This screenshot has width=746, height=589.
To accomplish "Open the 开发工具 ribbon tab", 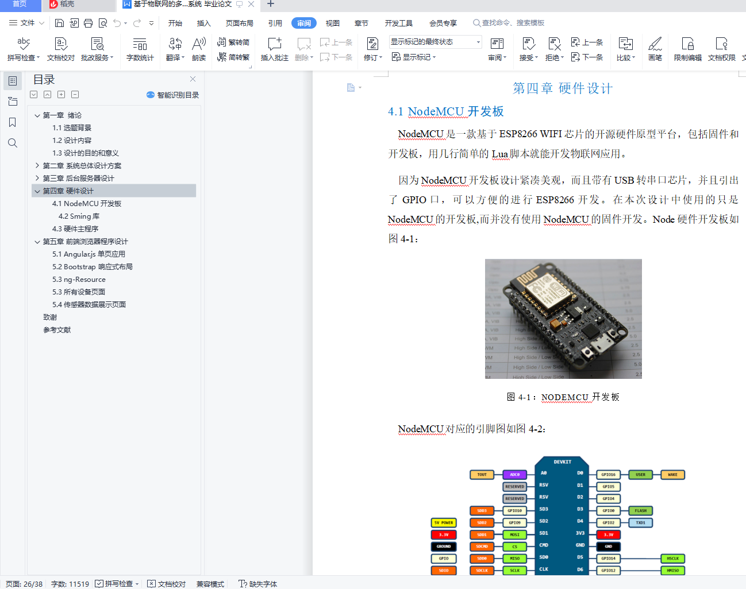I will (399, 23).
